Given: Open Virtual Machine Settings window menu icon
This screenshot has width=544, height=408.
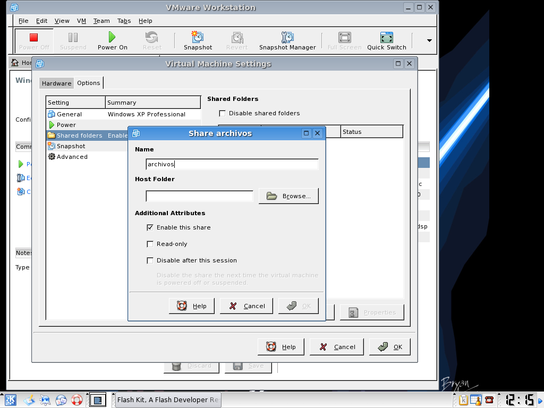Looking at the screenshot, I should click(x=40, y=64).
